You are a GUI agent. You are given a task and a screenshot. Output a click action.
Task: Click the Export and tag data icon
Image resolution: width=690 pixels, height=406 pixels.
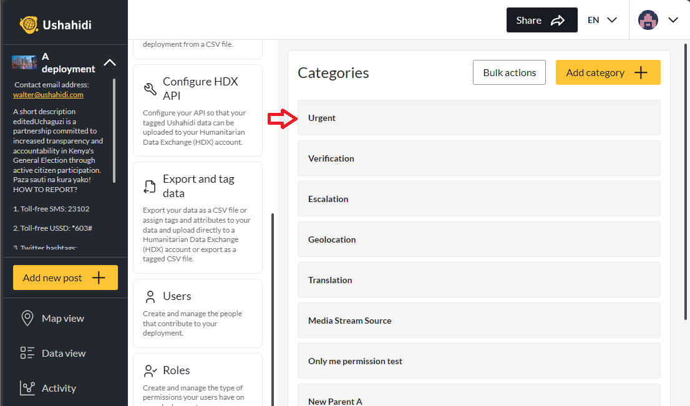tap(150, 185)
